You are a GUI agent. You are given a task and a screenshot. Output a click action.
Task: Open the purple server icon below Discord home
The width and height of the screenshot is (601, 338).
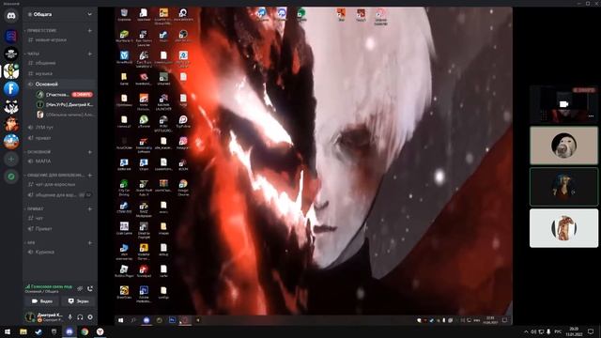point(11,37)
